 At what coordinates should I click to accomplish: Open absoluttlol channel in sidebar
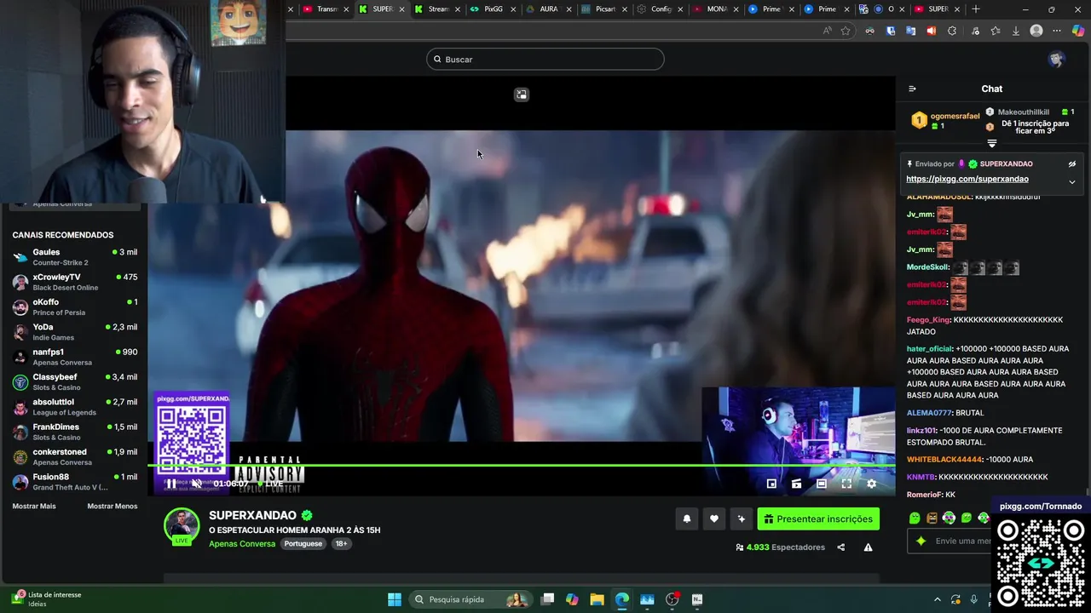click(75, 406)
